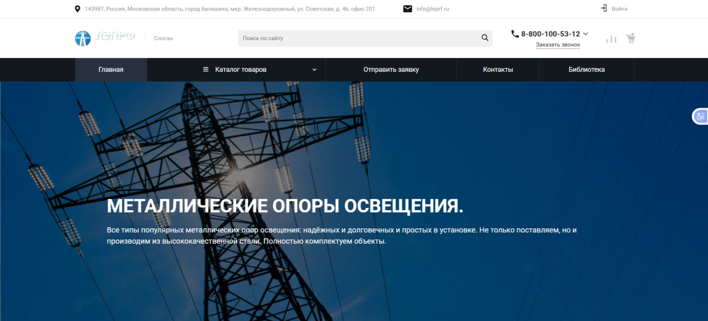708x321 pixels.
Task: Click the phone handset icon
Action: (515, 34)
